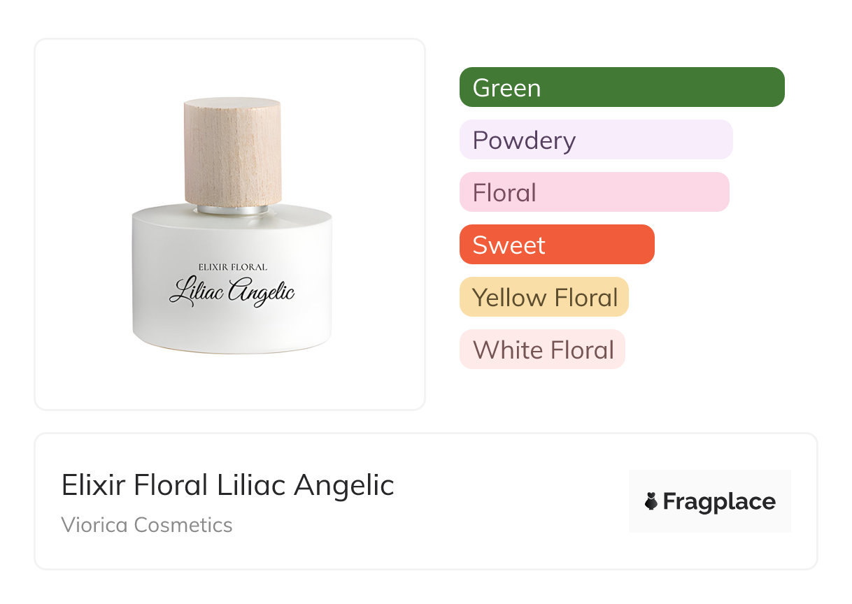
Task: Click the small ELIXIR FLORAL text on bottle
Action: tap(233, 267)
